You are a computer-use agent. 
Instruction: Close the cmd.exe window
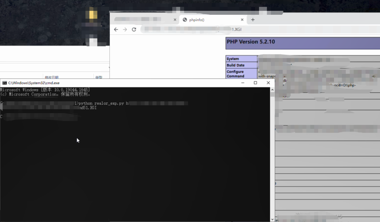(x=268, y=83)
